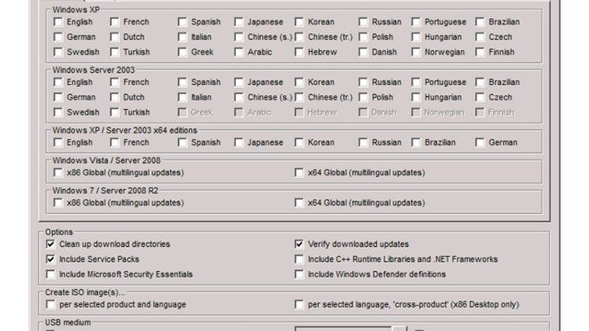
Task: Select Chinese (tr.) under Windows XP
Action: (299, 37)
